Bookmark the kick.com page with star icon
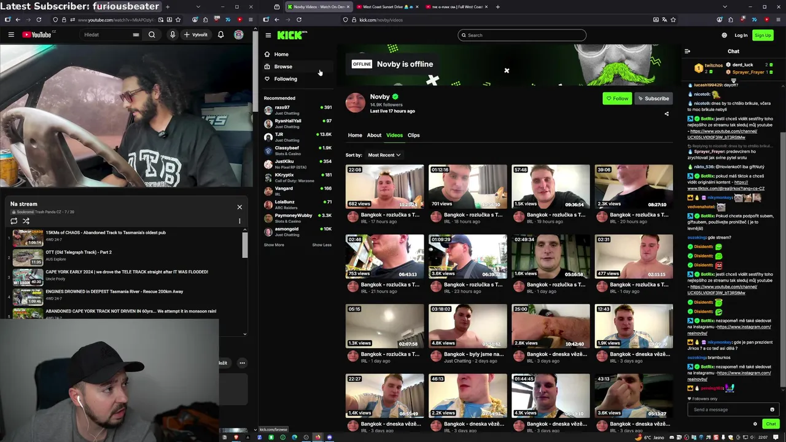The width and height of the screenshot is (786, 442). tap(673, 20)
